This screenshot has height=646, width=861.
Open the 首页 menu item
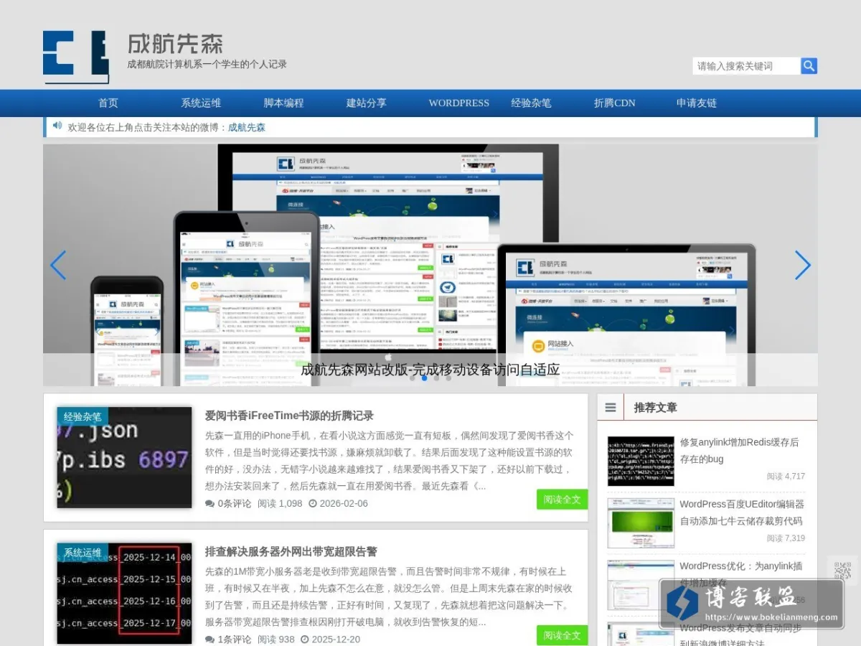click(108, 103)
